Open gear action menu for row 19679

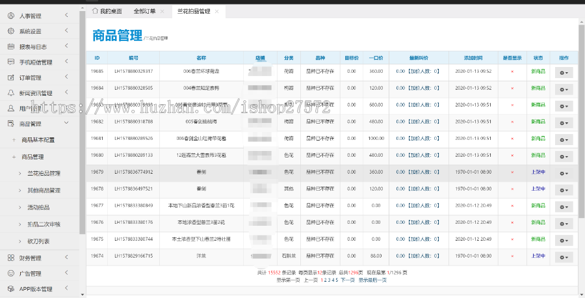click(x=564, y=173)
